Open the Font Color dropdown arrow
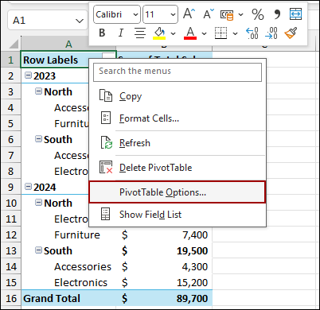The width and height of the screenshot is (320, 310). 204,33
